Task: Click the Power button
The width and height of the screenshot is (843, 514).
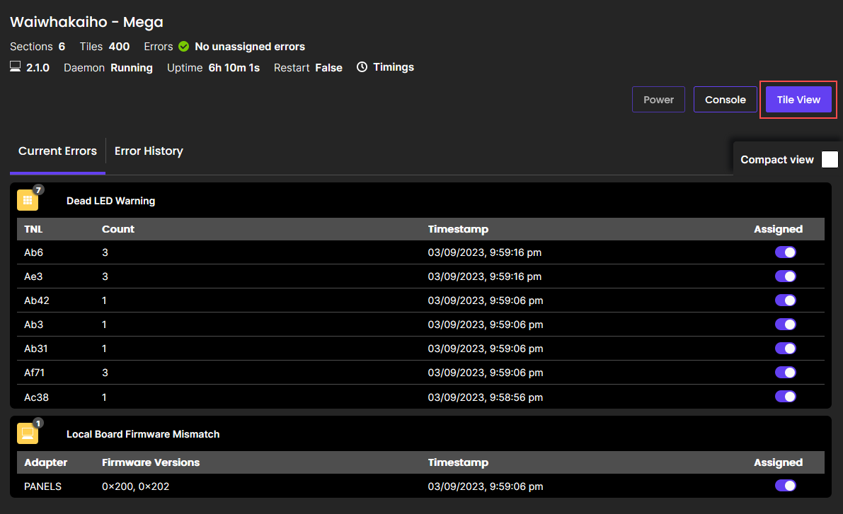Action: coord(658,100)
